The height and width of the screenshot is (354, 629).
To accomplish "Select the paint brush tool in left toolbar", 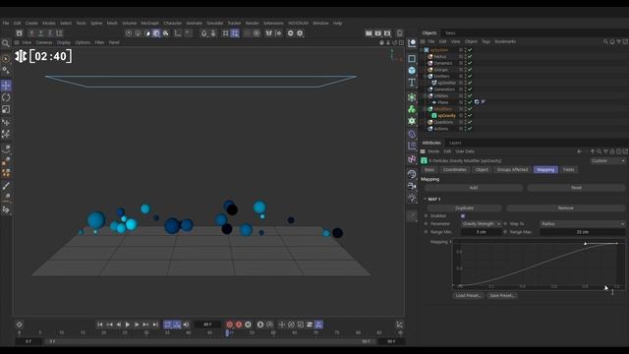I will pos(6,186).
